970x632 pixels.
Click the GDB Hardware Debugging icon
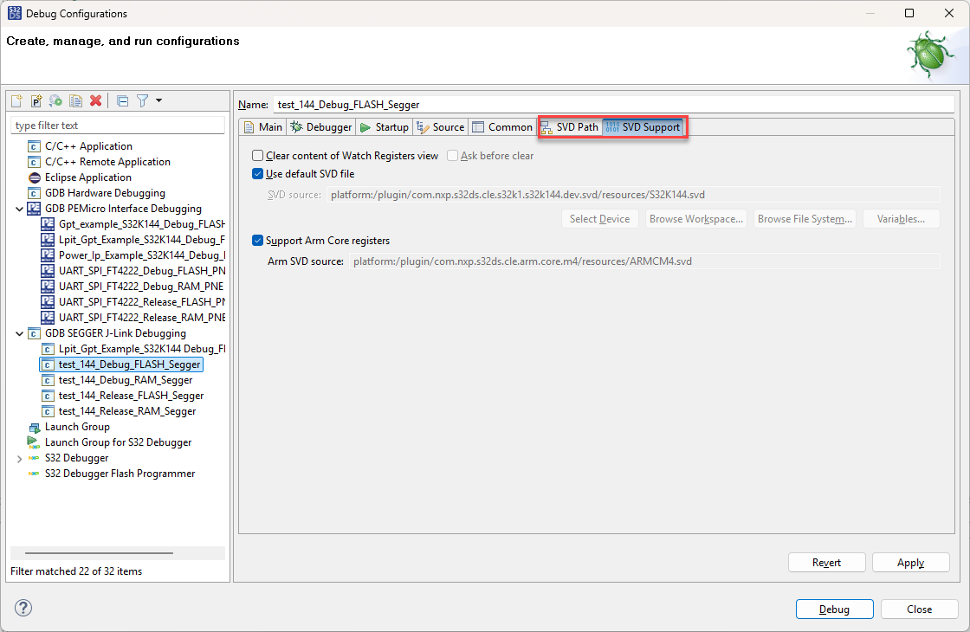[35, 194]
